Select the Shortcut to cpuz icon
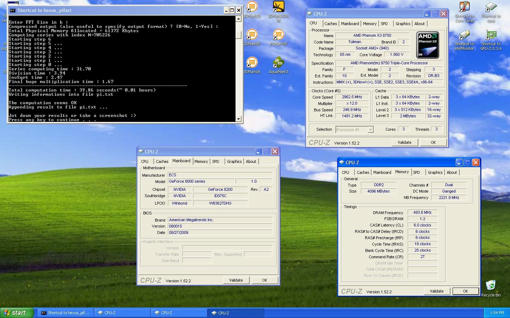Viewport: 510px width, 318px height. click(x=491, y=12)
